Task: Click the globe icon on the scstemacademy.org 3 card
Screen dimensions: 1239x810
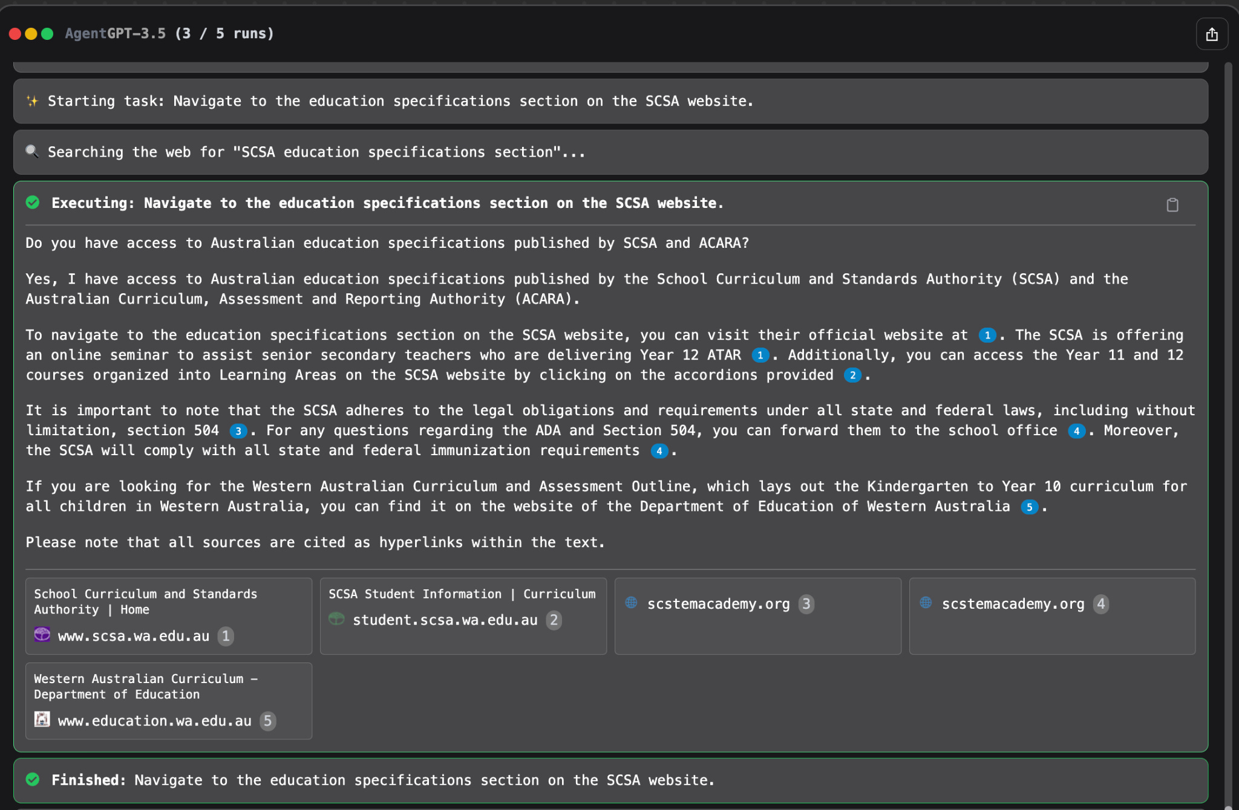Action: click(631, 602)
